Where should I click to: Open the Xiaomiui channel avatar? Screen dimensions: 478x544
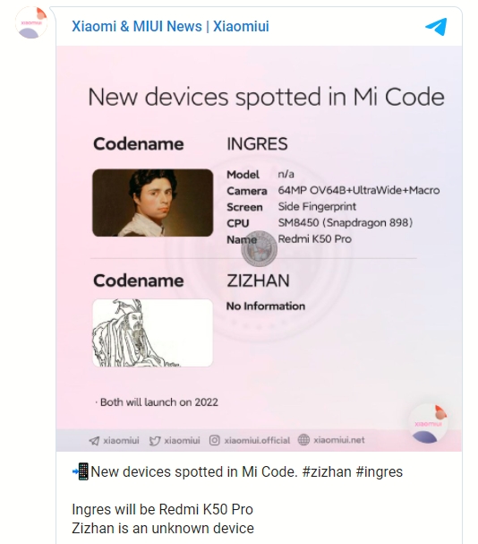tap(31, 22)
